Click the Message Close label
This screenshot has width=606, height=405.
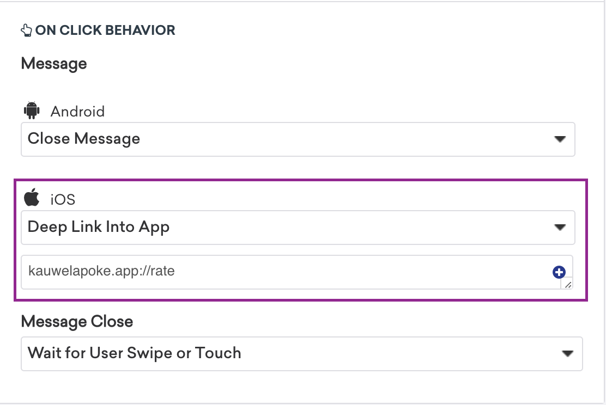pos(77,322)
